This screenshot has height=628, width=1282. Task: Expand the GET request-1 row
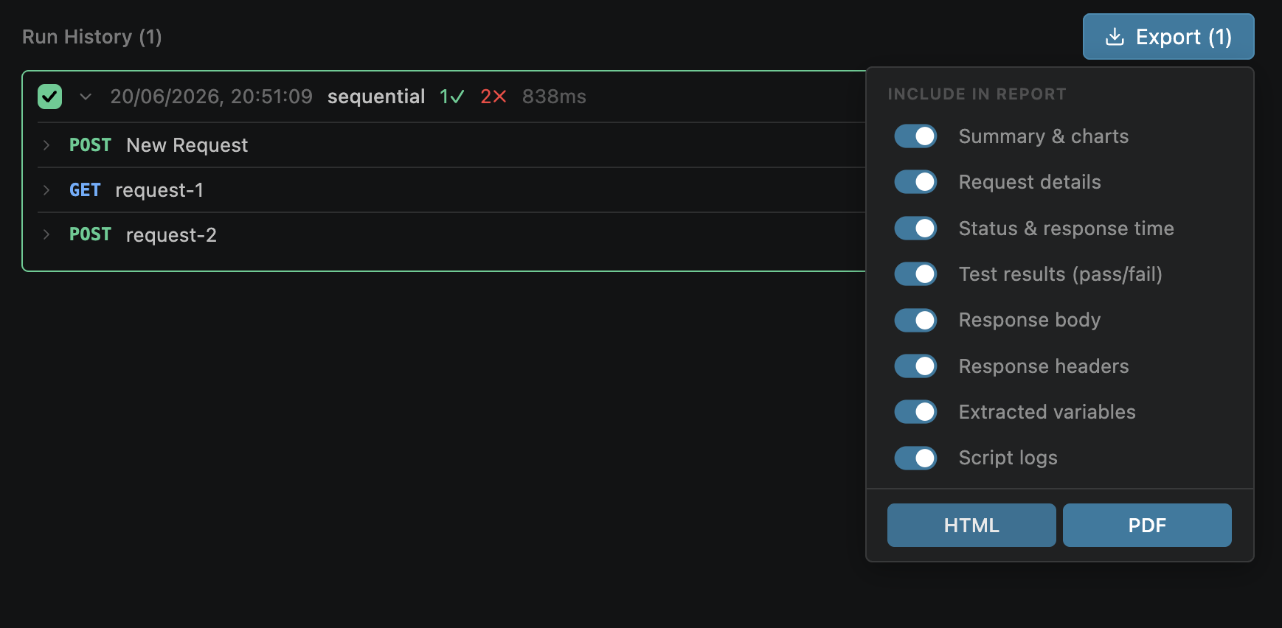click(x=46, y=190)
